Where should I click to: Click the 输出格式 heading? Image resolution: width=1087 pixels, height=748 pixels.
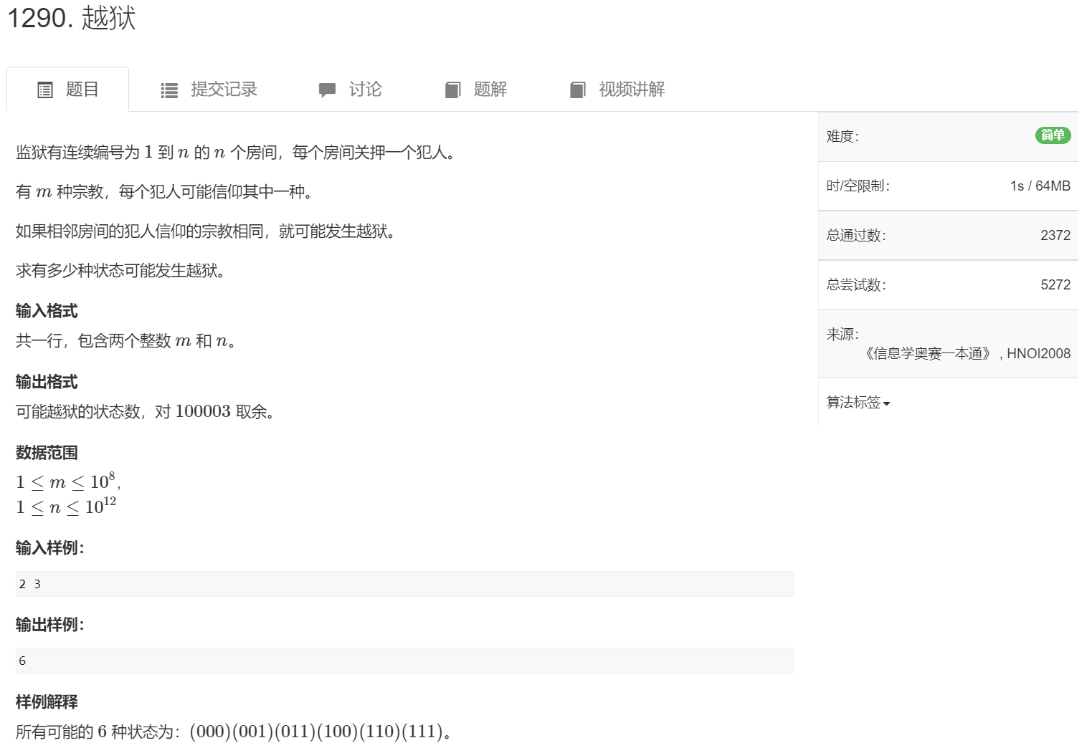click(47, 382)
